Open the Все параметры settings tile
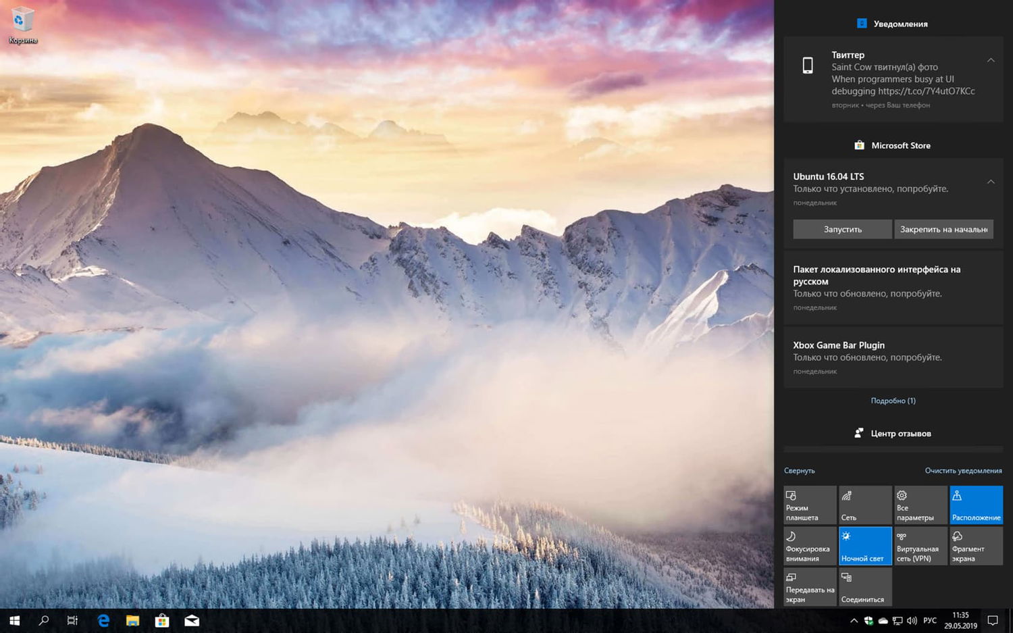The width and height of the screenshot is (1013, 633). (x=920, y=505)
